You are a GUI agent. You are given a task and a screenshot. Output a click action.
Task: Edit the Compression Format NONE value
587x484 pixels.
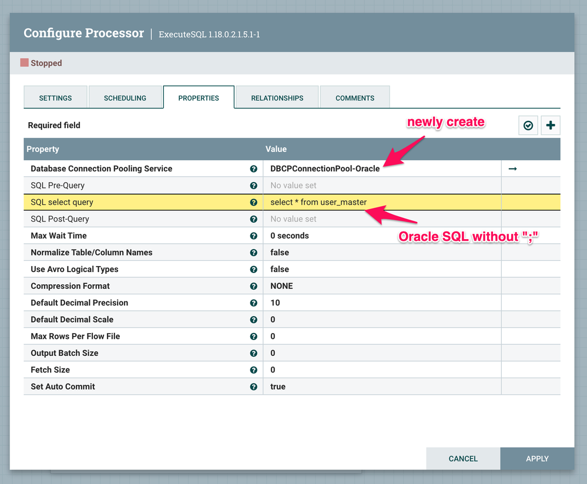coord(382,286)
